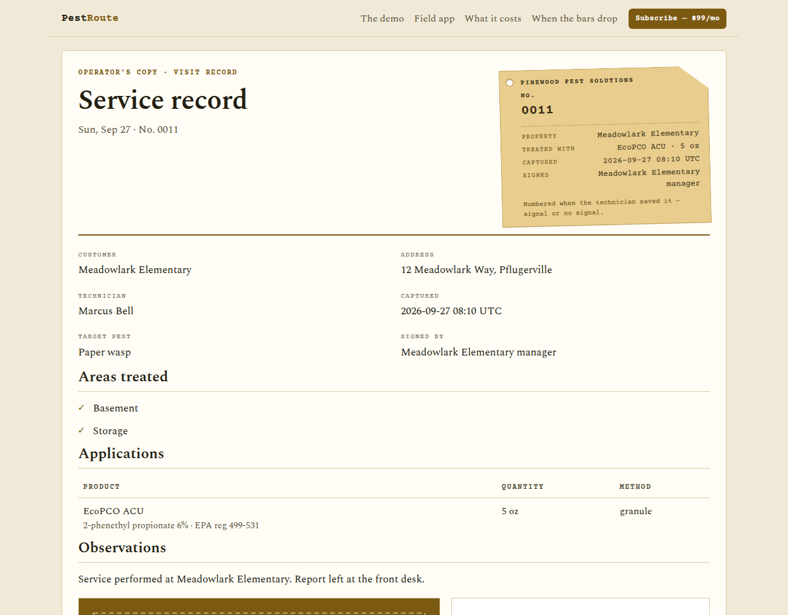The width and height of the screenshot is (788, 615).
Task: Open the PestRoute home logo
Action: click(90, 18)
